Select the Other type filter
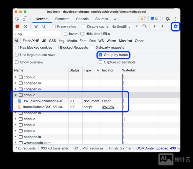The image size is (193, 169). [x=139, y=41]
